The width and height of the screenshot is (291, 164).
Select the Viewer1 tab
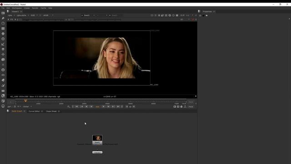(15, 11)
